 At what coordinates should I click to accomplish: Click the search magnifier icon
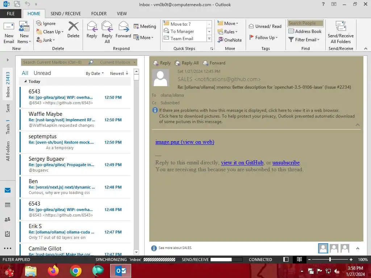pos(91,62)
